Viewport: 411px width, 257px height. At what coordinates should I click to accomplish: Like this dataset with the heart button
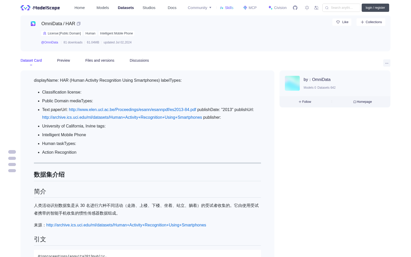342,22
